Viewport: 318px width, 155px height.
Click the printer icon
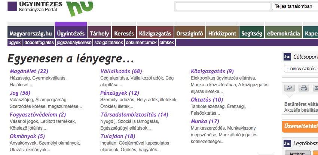[304, 88]
